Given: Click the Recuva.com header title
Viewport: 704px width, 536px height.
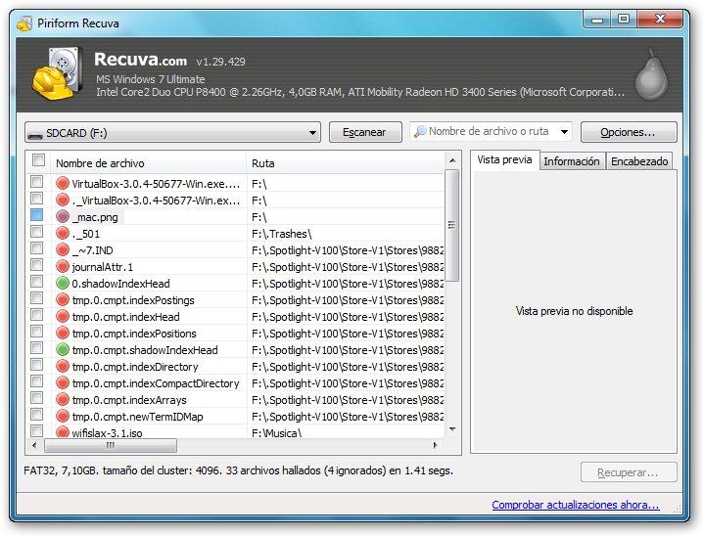Looking at the screenshot, I should coord(141,60).
